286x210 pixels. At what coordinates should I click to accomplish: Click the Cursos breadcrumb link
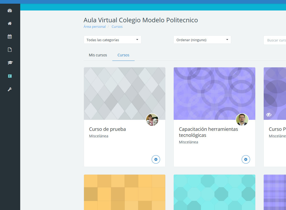117,27
